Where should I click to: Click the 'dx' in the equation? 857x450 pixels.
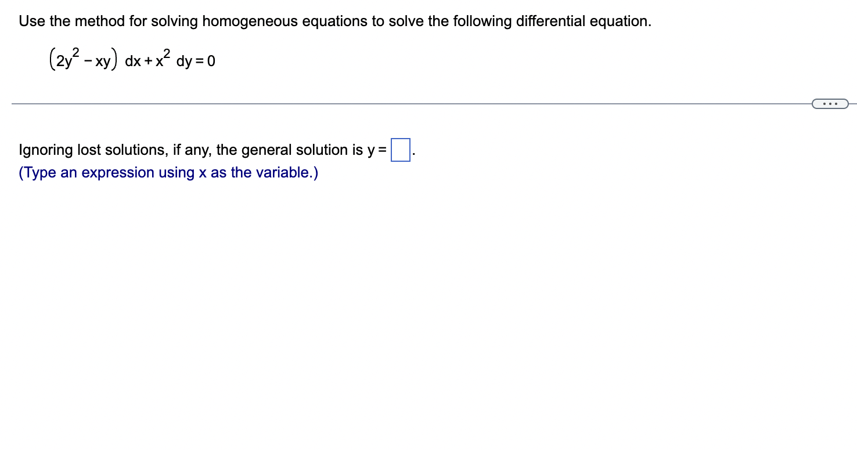pyautogui.click(x=134, y=61)
